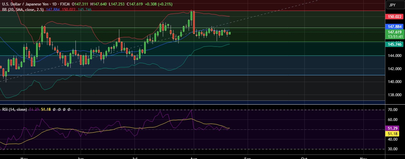Click the red 150.022 value in BB legend
Image resolution: width=405 pixels, height=159 pixels.
[69, 10]
